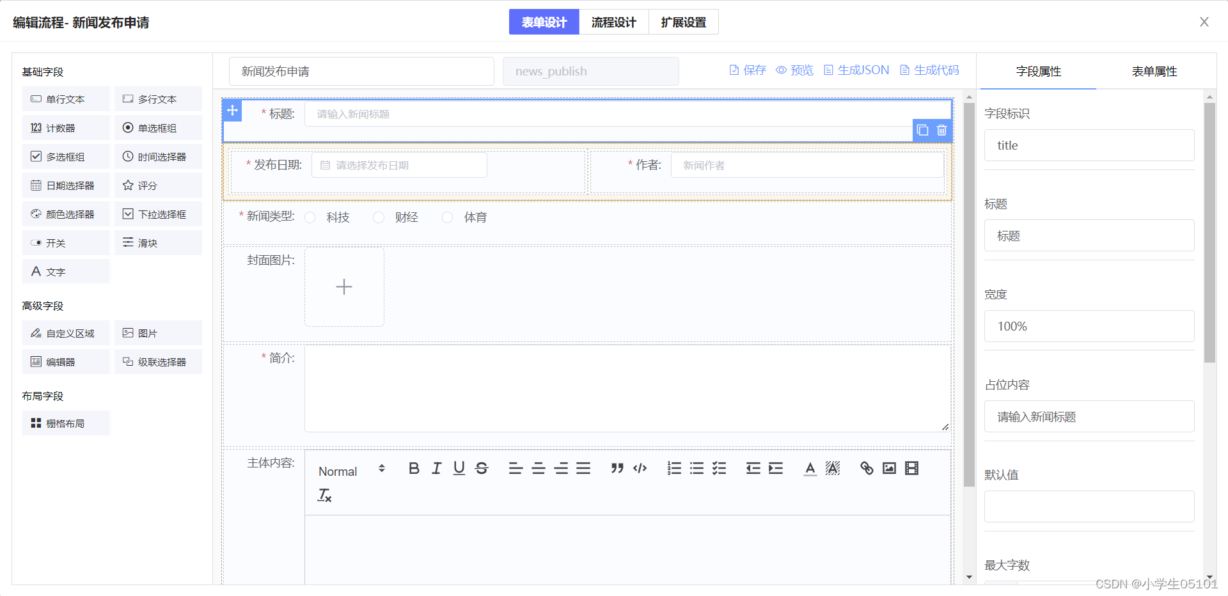Pick the 体育 radio option
Image resolution: width=1228 pixels, height=596 pixels.
(447, 217)
